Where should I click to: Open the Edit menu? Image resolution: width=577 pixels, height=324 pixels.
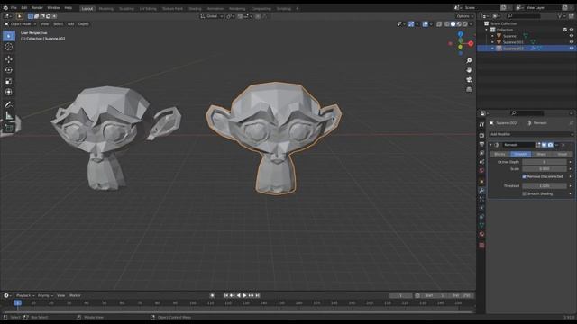click(x=24, y=8)
